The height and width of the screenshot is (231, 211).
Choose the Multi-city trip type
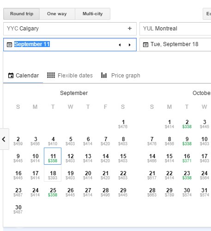[92, 14]
